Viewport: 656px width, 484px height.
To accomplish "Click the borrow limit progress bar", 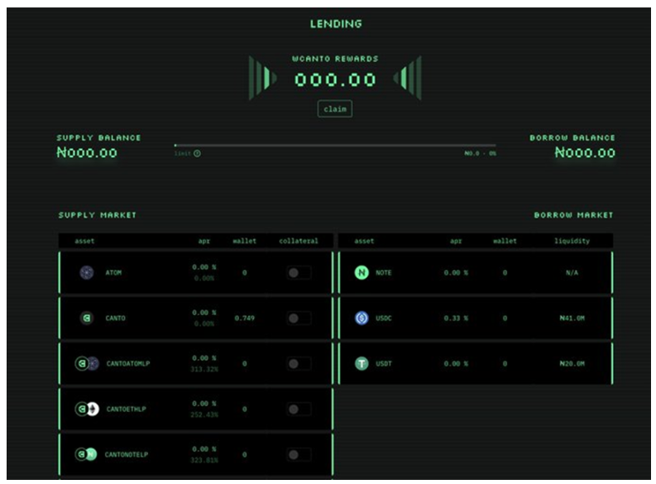I will tap(335, 145).
